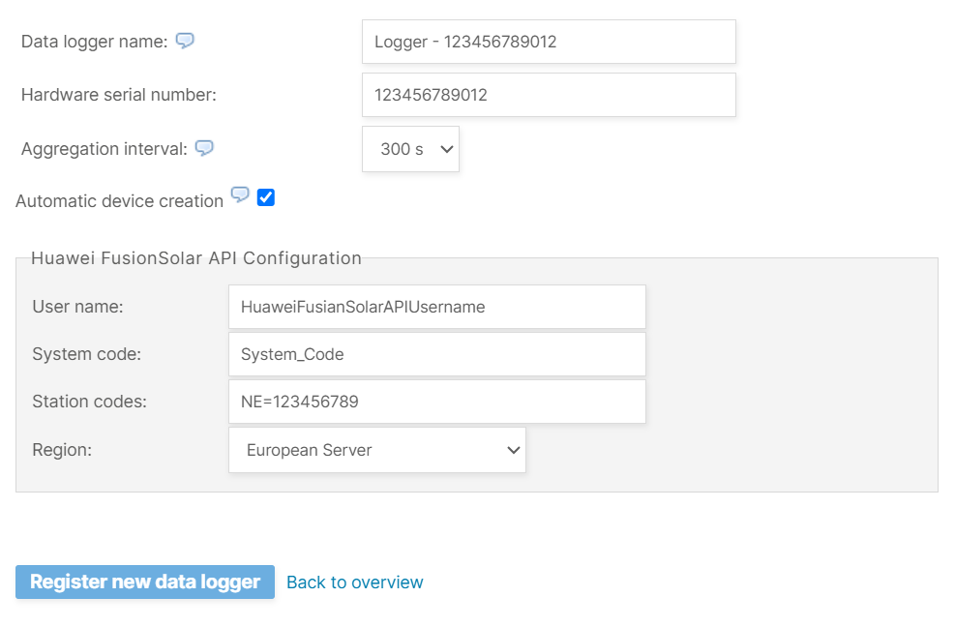This screenshot has height=627, width=955.
Task: Show tooltip icon for Aggregation interval
Action: 204,147
